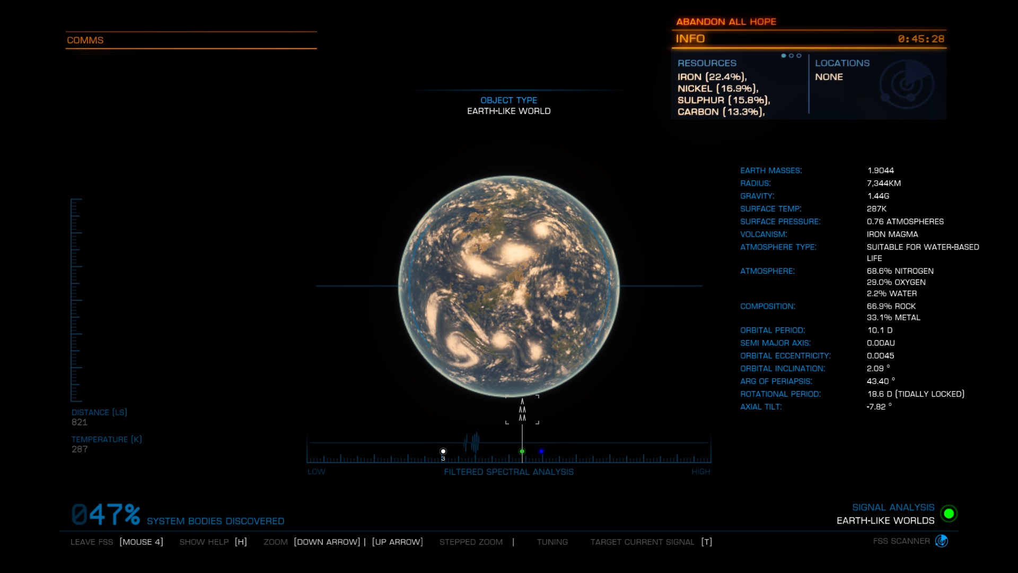Click 'EARTH-LIKE WORLD' object type value

click(508, 111)
